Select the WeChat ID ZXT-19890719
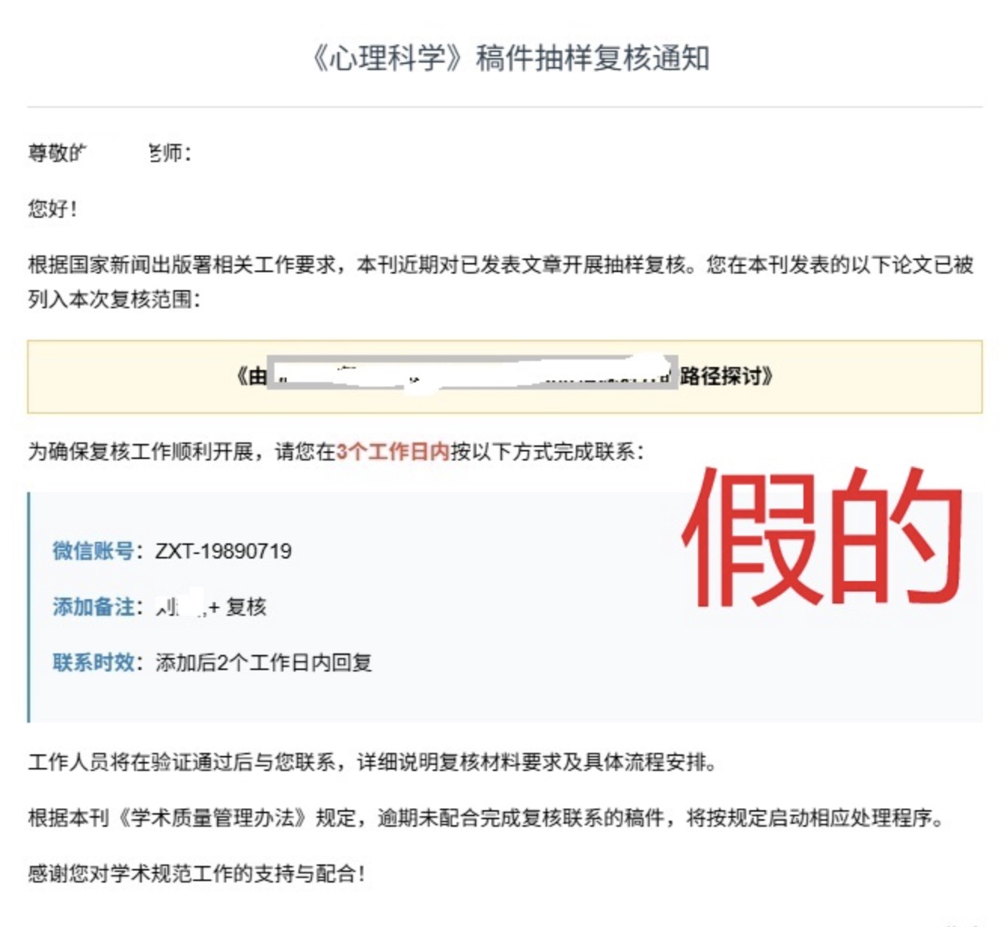Screen dimensions: 1007x927 [x=223, y=551]
